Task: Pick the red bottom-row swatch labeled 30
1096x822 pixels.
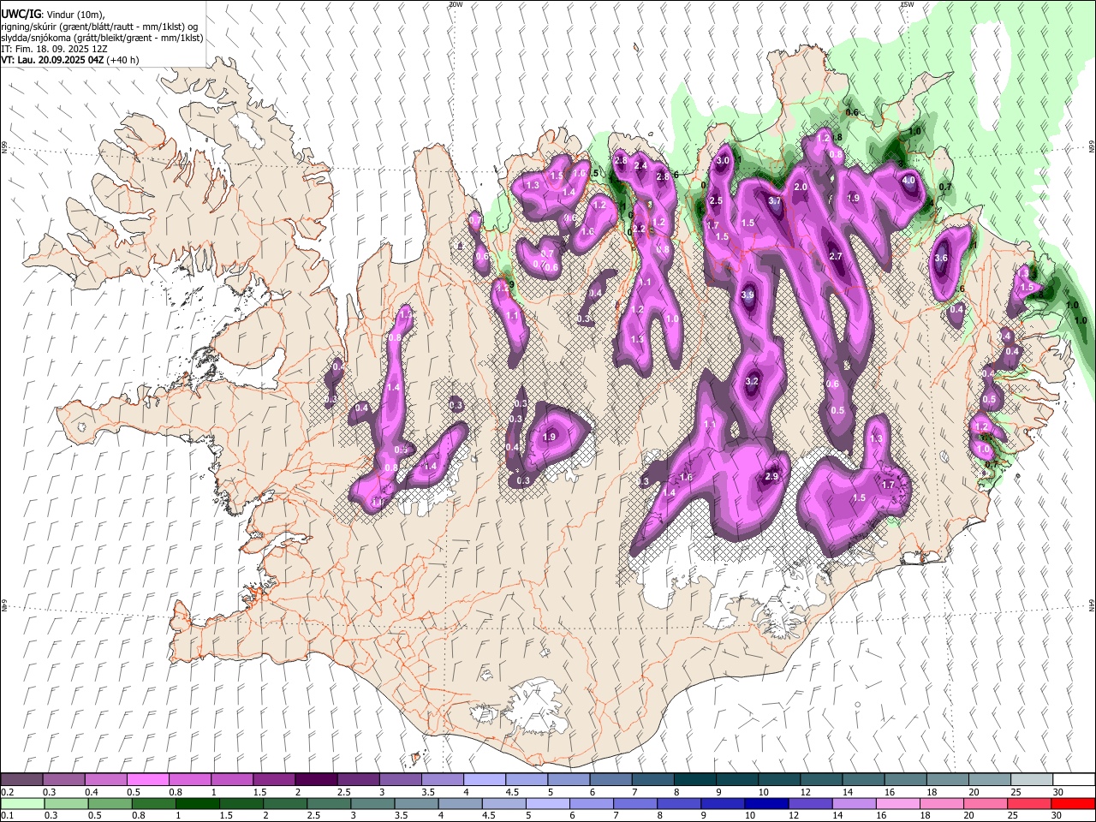Action: (1073, 803)
